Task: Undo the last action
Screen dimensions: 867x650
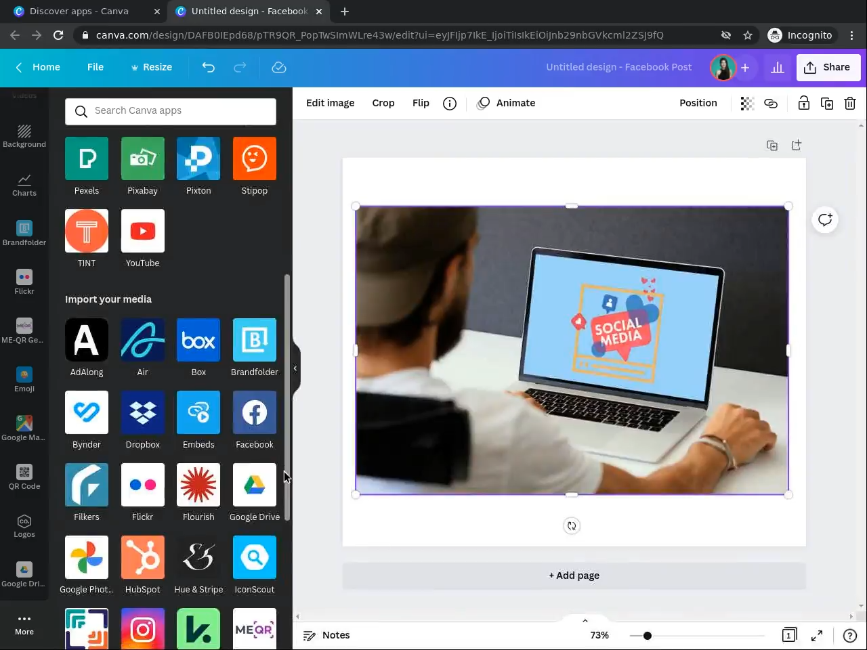Action: pos(209,67)
